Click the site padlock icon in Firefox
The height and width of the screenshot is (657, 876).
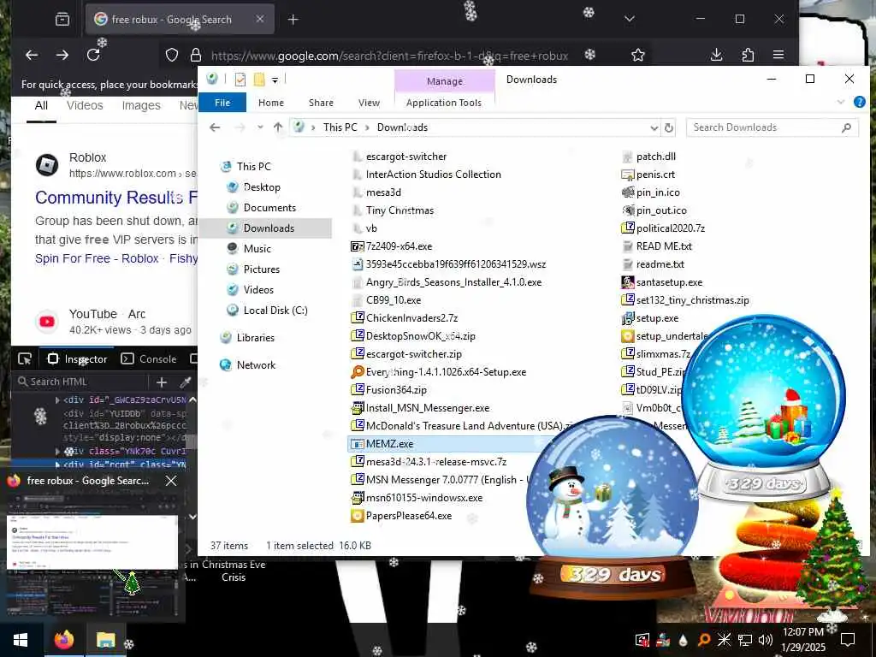(196, 55)
